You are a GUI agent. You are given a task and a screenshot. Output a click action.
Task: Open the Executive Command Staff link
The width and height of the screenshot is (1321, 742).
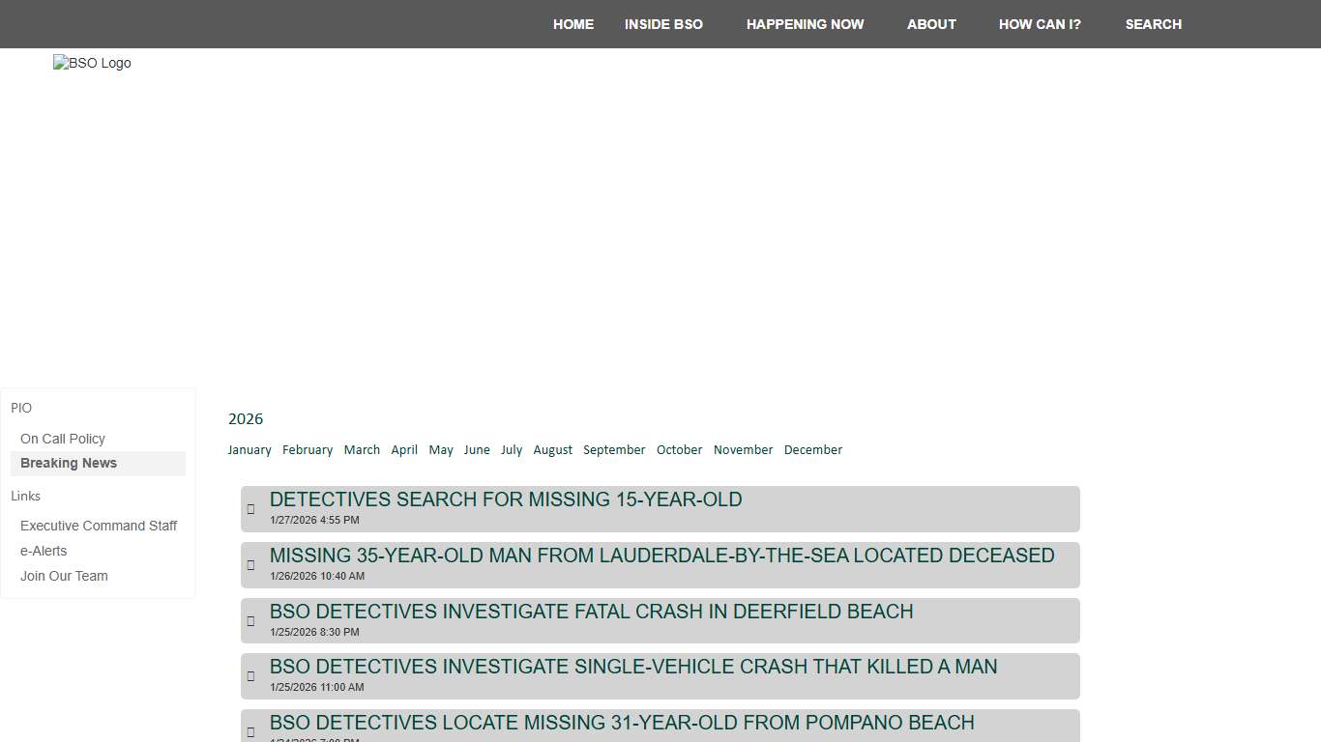99,527
